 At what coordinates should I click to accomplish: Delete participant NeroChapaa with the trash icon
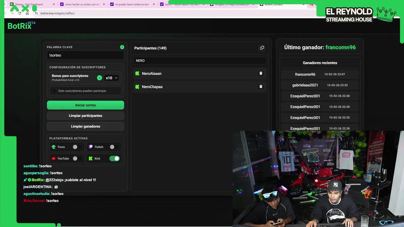261,87
